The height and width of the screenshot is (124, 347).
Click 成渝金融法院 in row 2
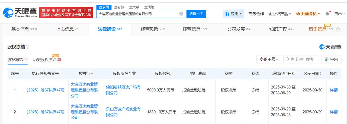coord(194,112)
